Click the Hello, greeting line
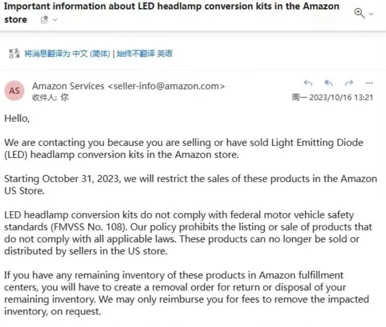Image resolution: width=386 pixels, height=327 pixels. [17, 119]
